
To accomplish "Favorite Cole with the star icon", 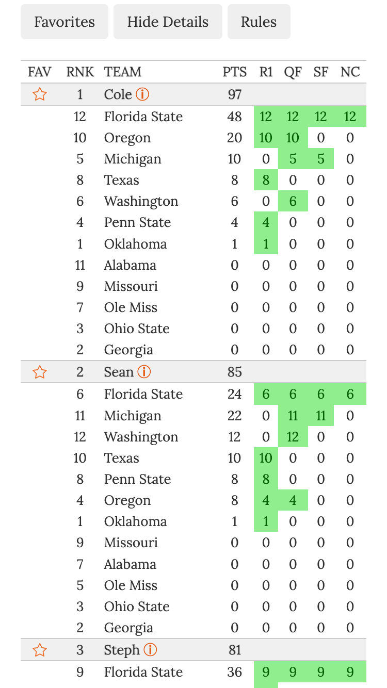I will coord(40,94).
